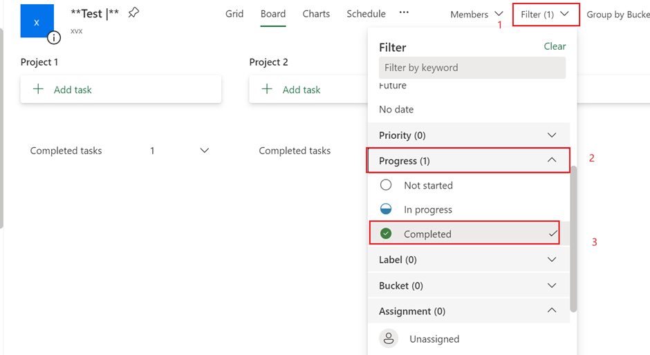Expand the Bucket filter section

(x=551, y=285)
